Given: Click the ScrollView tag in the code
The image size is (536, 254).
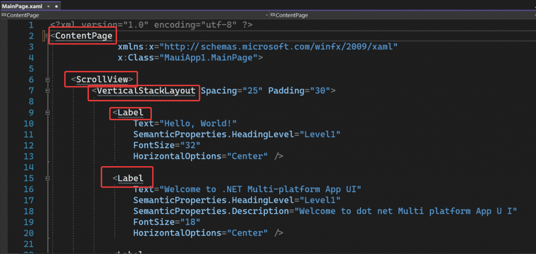Looking at the screenshot, I should pos(102,79).
